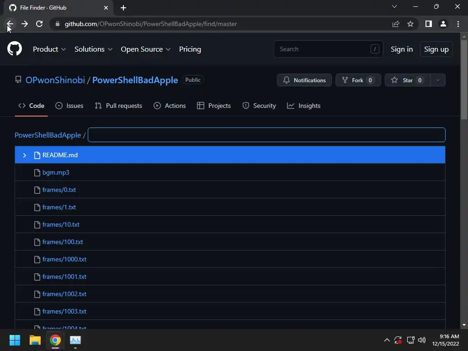Open the Chrome profile icon

pyautogui.click(x=443, y=24)
